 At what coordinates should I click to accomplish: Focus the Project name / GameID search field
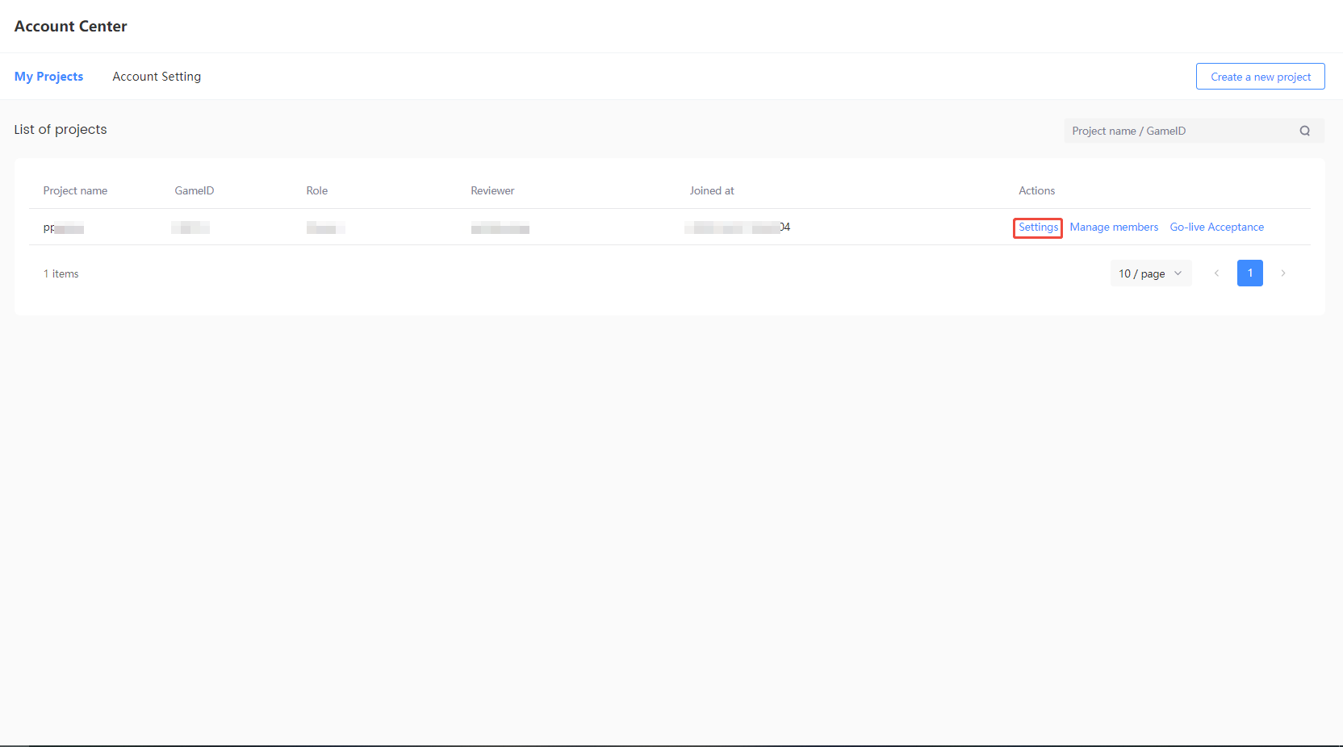1178,131
